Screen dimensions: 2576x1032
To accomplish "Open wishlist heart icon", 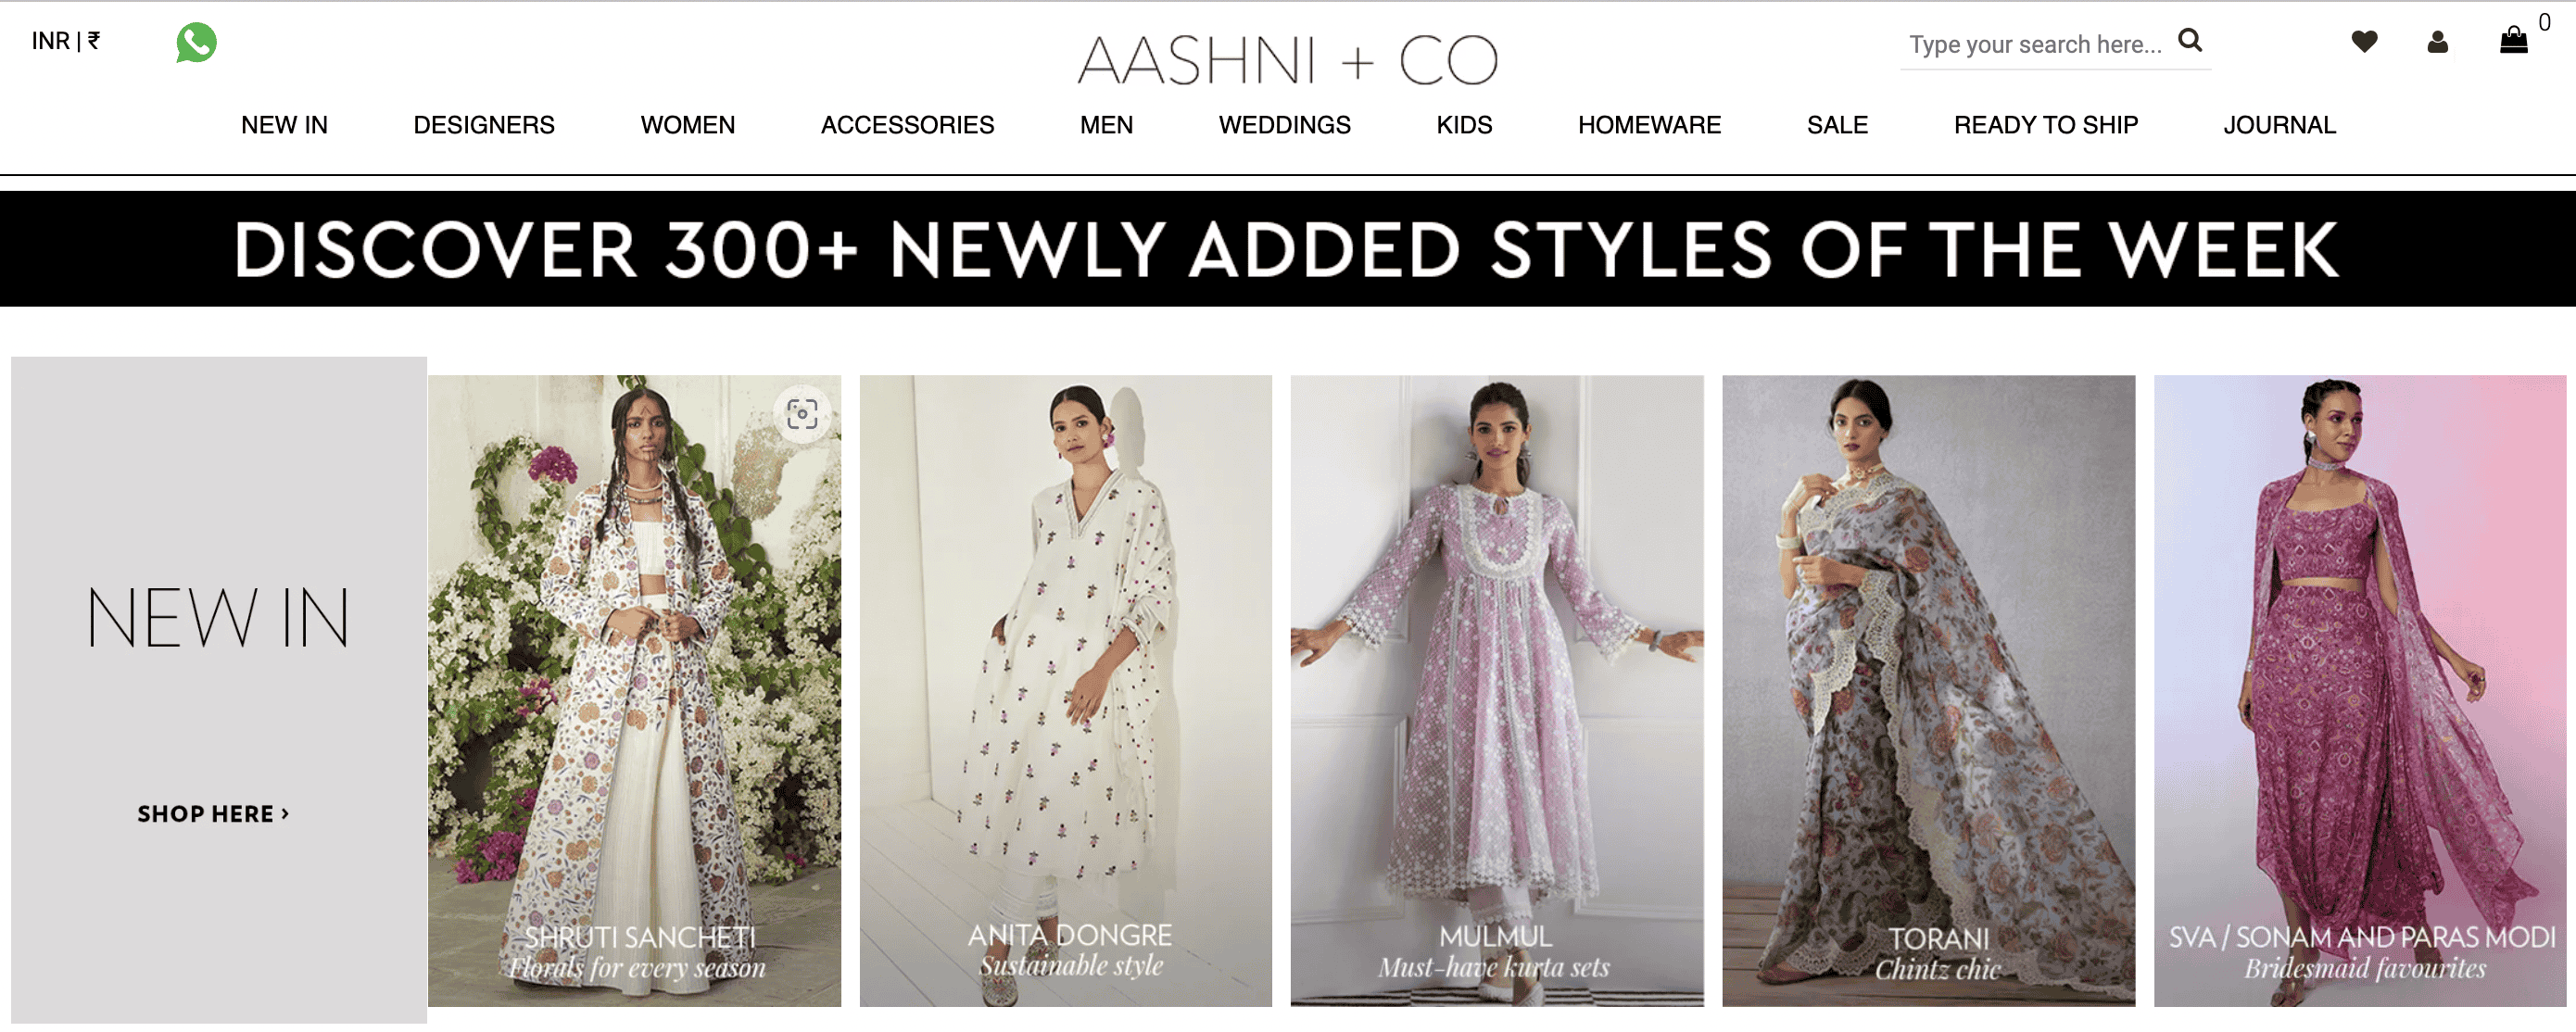I will pos(2364,41).
